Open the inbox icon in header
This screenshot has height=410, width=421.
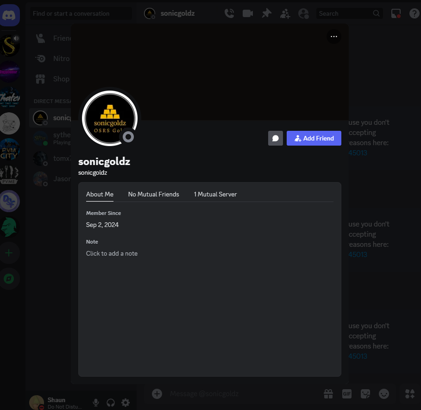[396, 13]
